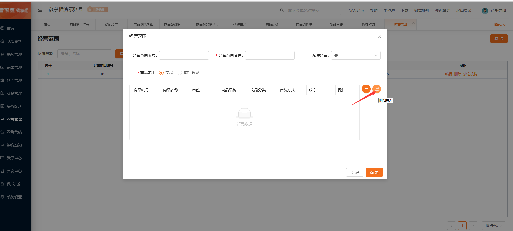The image size is (513, 231).
Task: Open 外卖中心 sidebar menu
Action: [14, 171]
